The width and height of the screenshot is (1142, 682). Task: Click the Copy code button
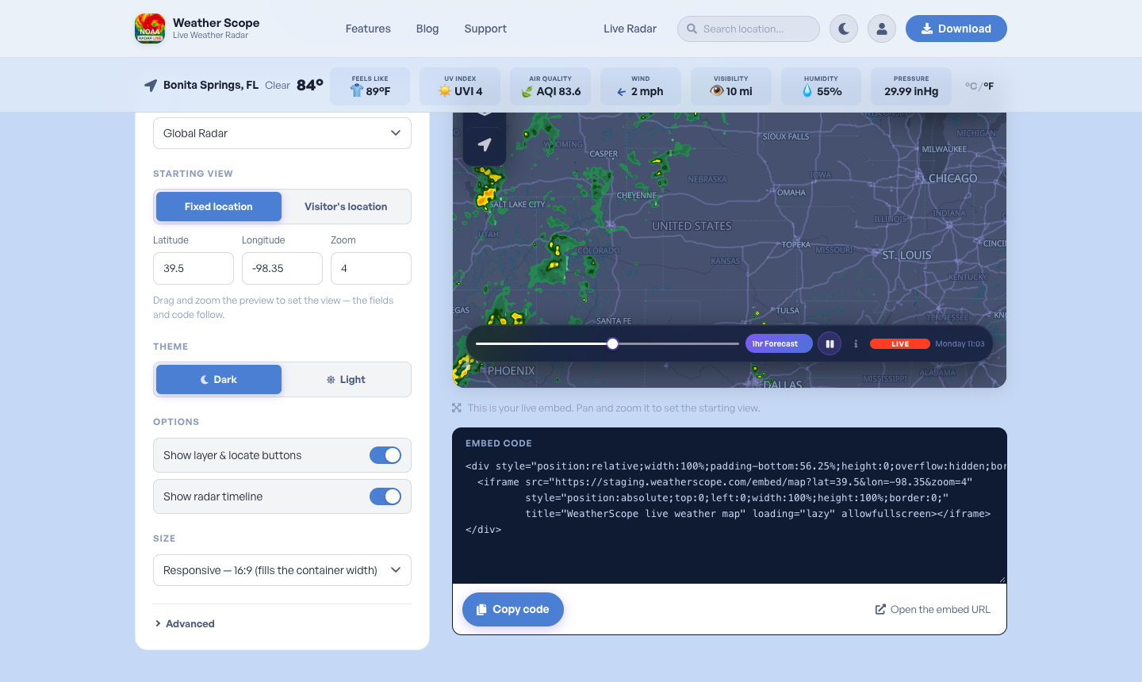coord(513,609)
